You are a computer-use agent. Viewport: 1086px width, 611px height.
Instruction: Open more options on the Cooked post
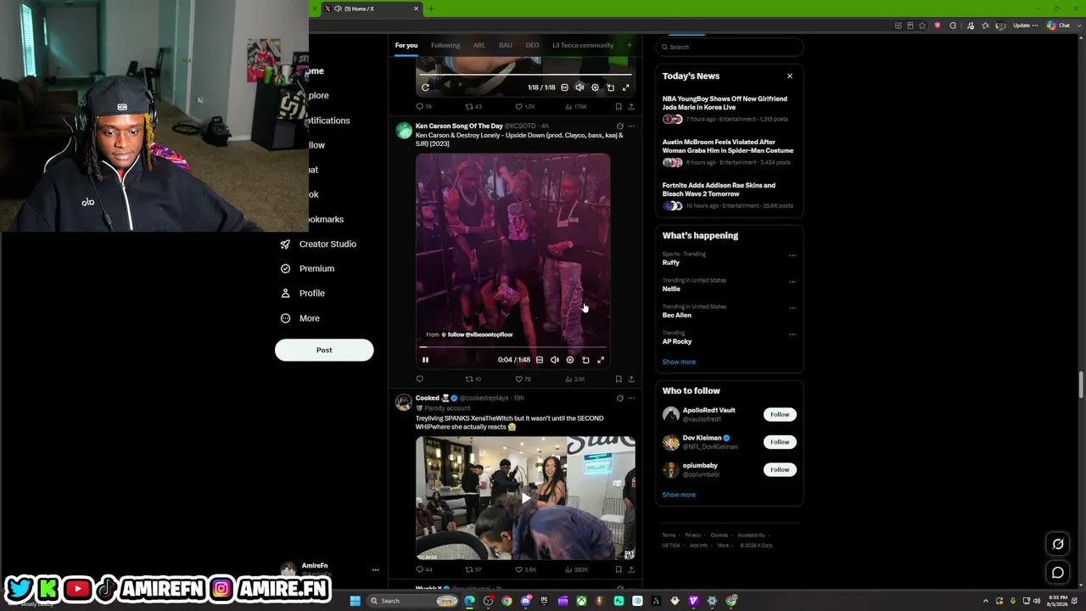pos(631,398)
